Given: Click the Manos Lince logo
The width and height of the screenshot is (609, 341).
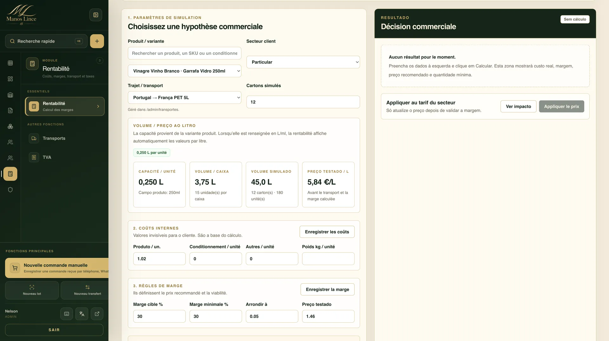Looking at the screenshot, I should [x=21, y=15].
